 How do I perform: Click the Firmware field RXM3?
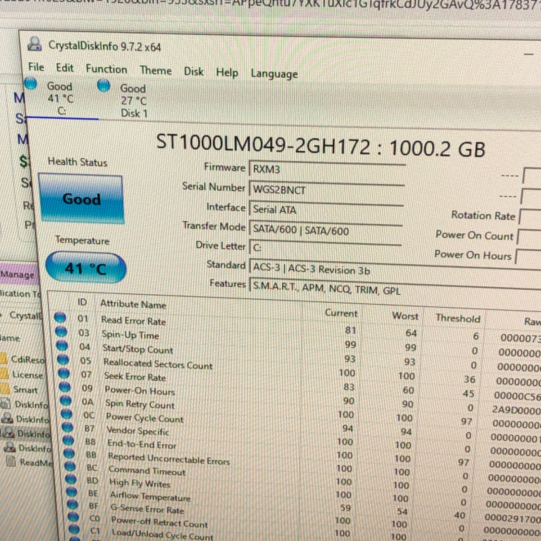tap(327, 170)
